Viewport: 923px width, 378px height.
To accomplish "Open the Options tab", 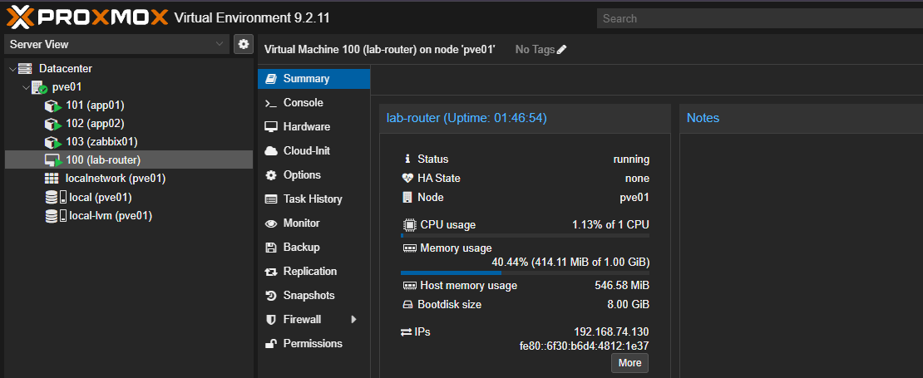I will 313,175.
